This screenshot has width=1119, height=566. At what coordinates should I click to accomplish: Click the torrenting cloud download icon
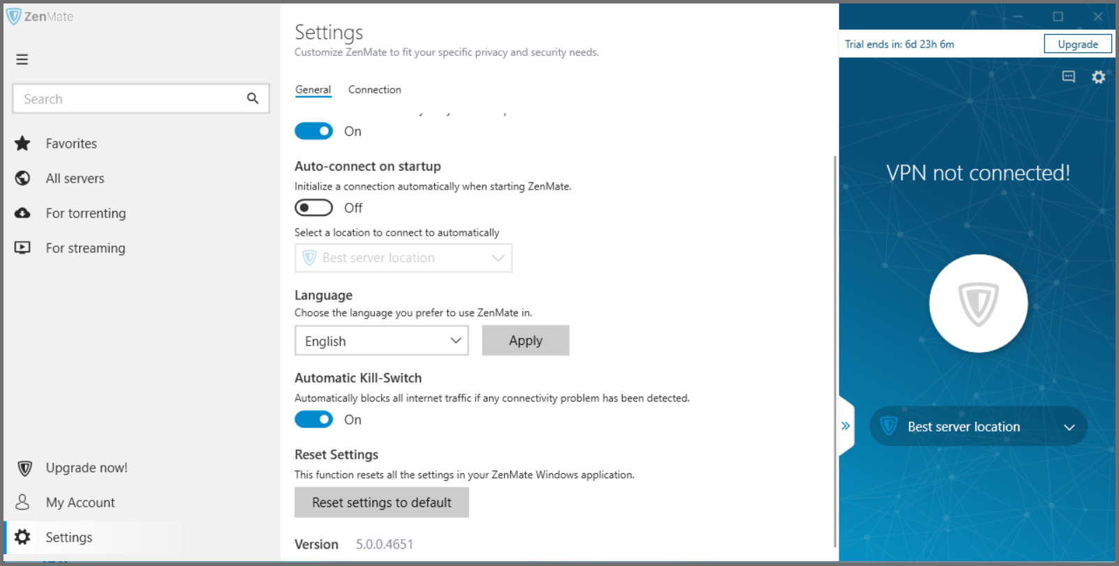pos(22,213)
